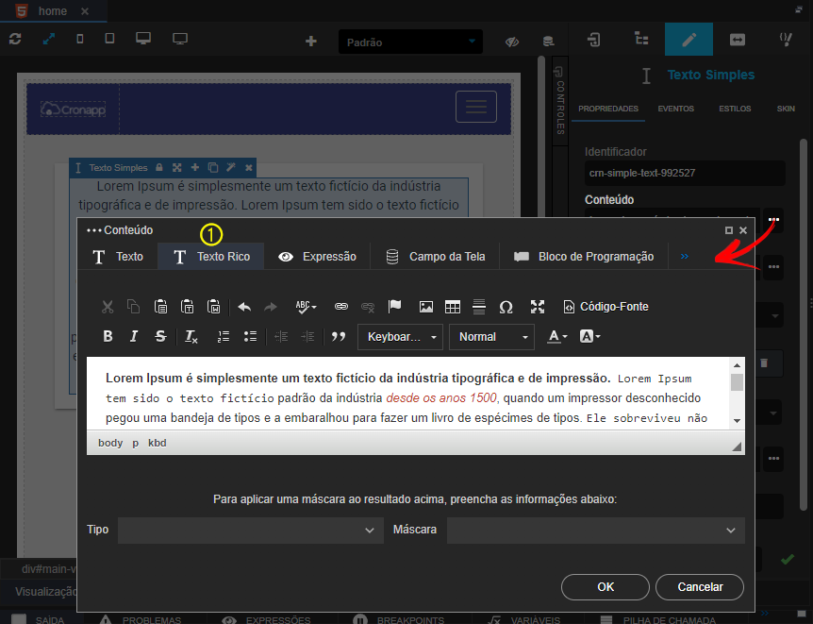Image resolution: width=813 pixels, height=624 pixels.
Task: Click the body element path item
Action: tap(110, 443)
